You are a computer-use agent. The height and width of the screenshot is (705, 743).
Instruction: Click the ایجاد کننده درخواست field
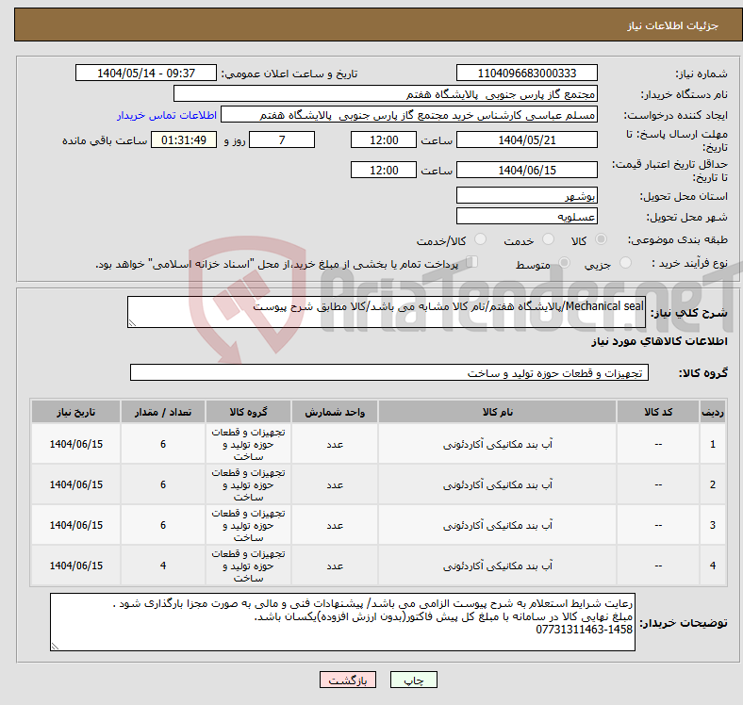tap(409, 115)
